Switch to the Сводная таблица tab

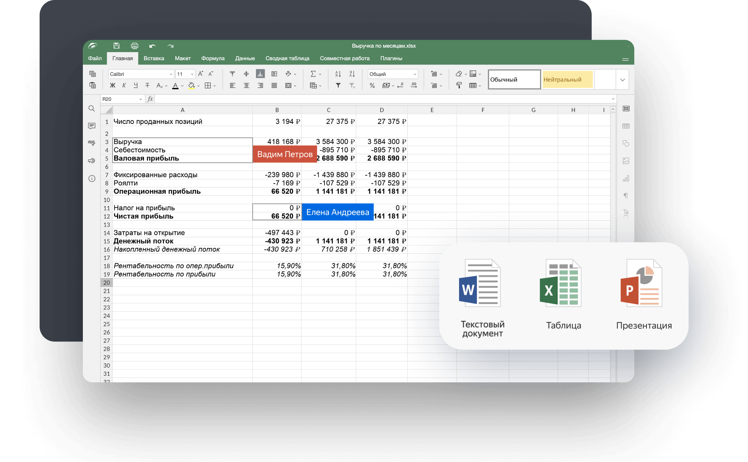(x=287, y=58)
